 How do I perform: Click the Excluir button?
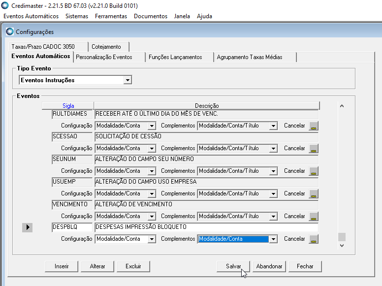(133, 266)
